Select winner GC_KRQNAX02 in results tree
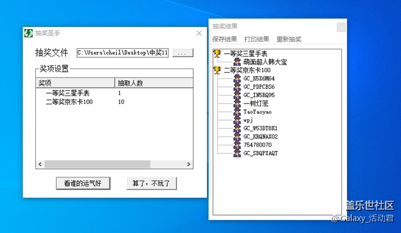Screen dimensions: 401x233 [x=260, y=136]
